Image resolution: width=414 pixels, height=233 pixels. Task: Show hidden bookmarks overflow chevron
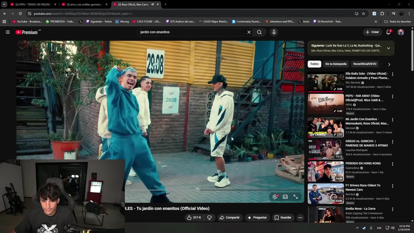click(376, 22)
